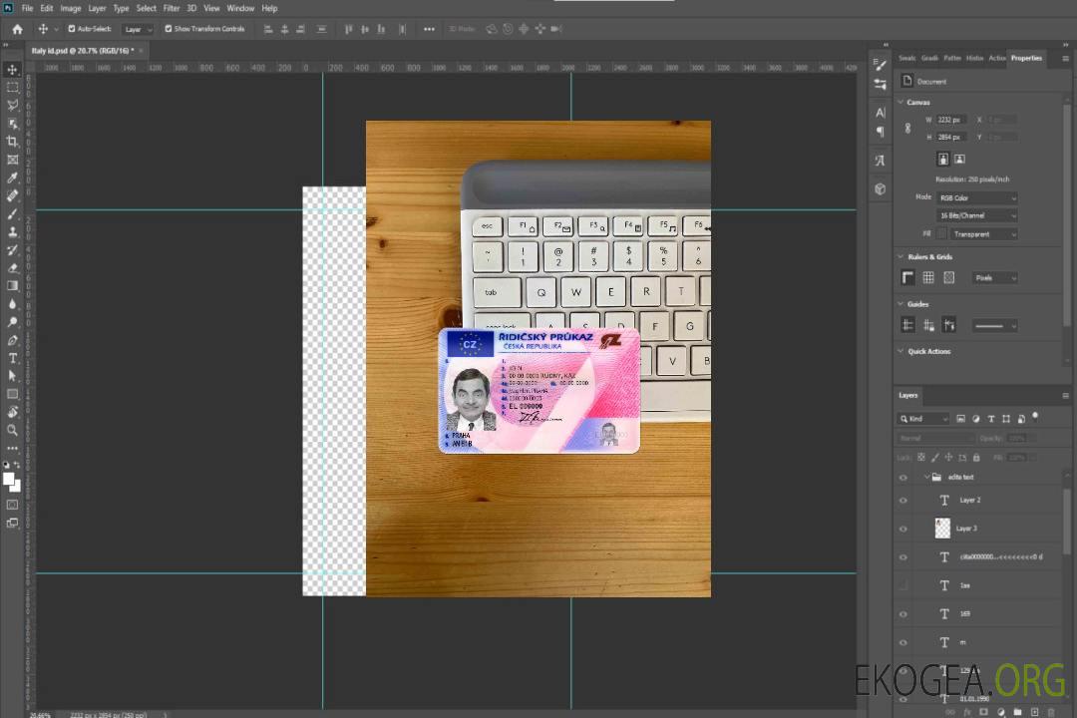Select the Eyedropper tool
The width and height of the screenshot is (1077, 718).
click(x=12, y=178)
